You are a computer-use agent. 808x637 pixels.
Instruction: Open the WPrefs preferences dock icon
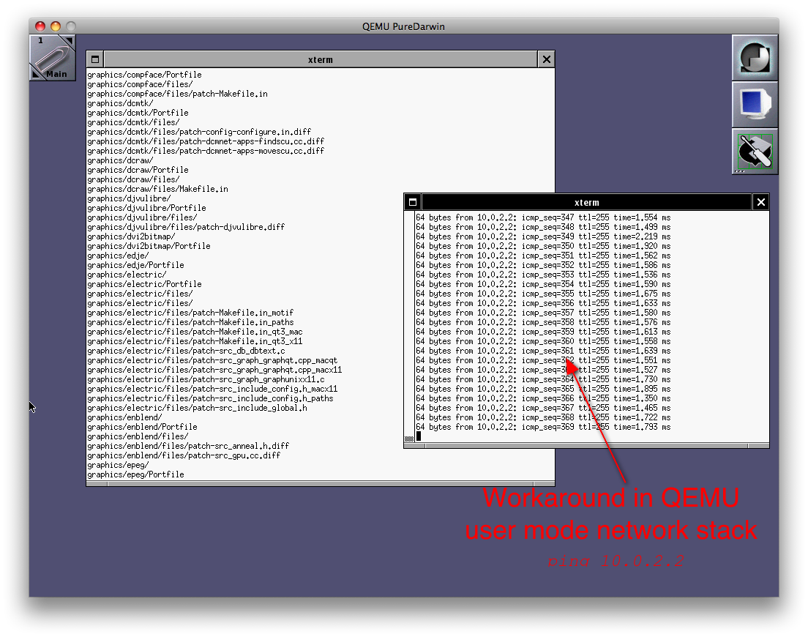(755, 152)
